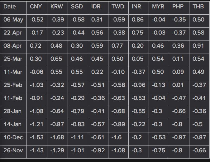
Task: Click the Date column header
Action: pyautogui.click(x=10, y=7)
